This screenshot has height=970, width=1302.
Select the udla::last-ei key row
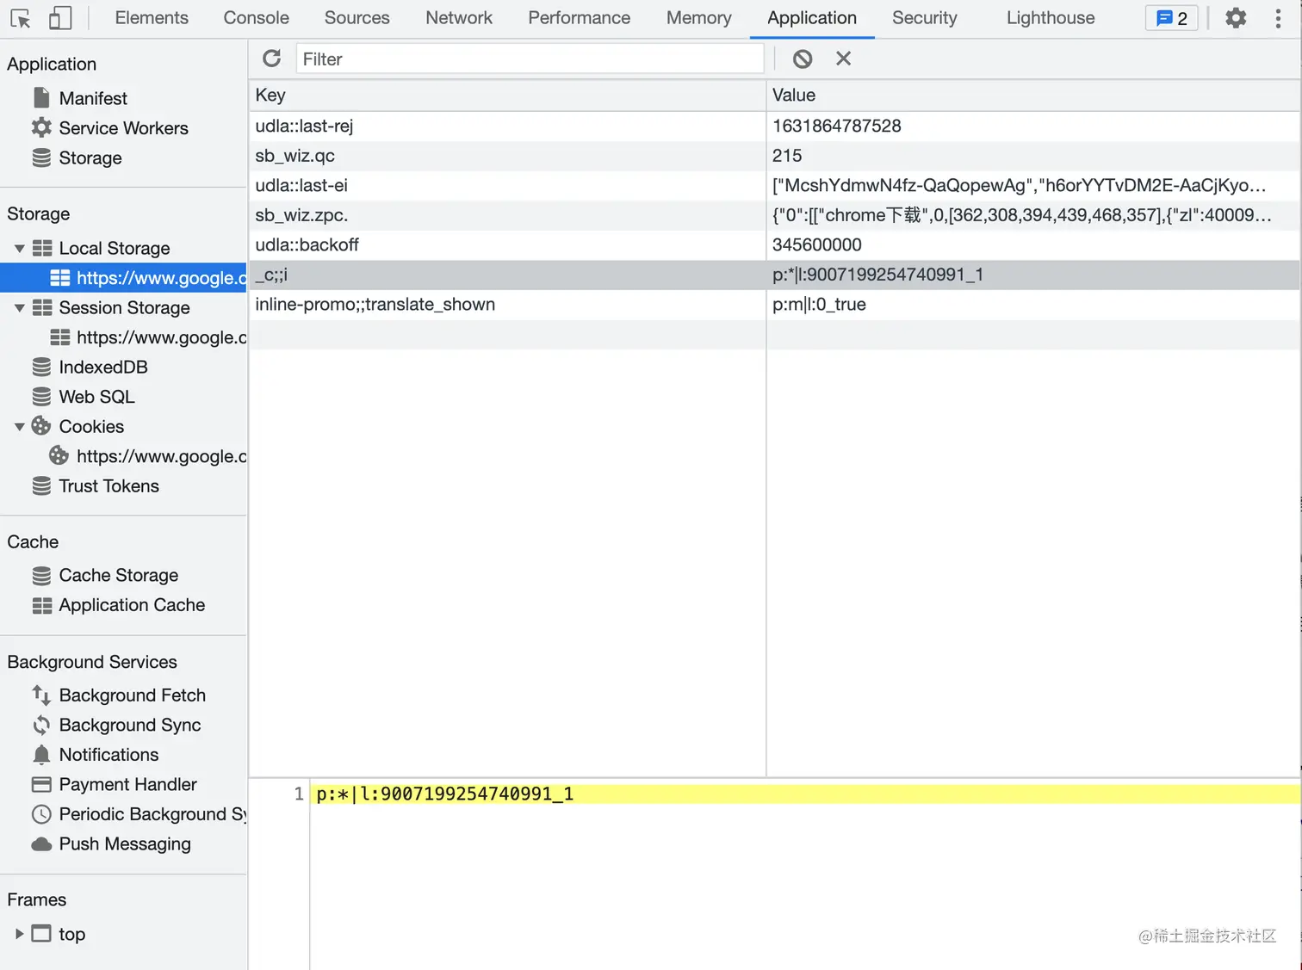(x=507, y=186)
